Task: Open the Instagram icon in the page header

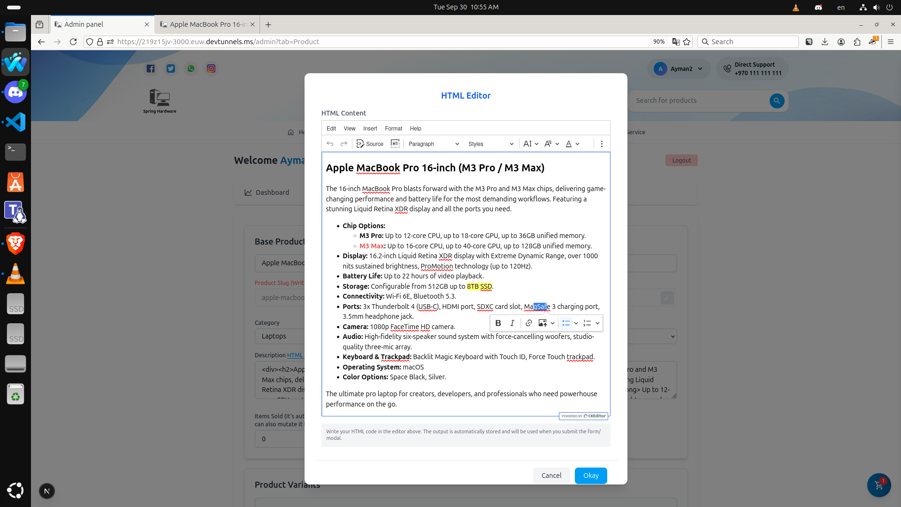Action: [211, 69]
